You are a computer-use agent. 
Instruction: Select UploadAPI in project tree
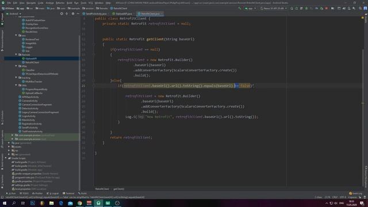[31, 59]
